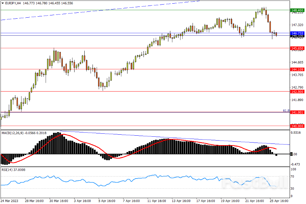Select the blue 146.732 price label

(297, 33)
